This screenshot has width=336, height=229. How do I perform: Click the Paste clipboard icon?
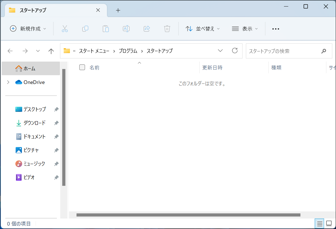[x=106, y=29]
